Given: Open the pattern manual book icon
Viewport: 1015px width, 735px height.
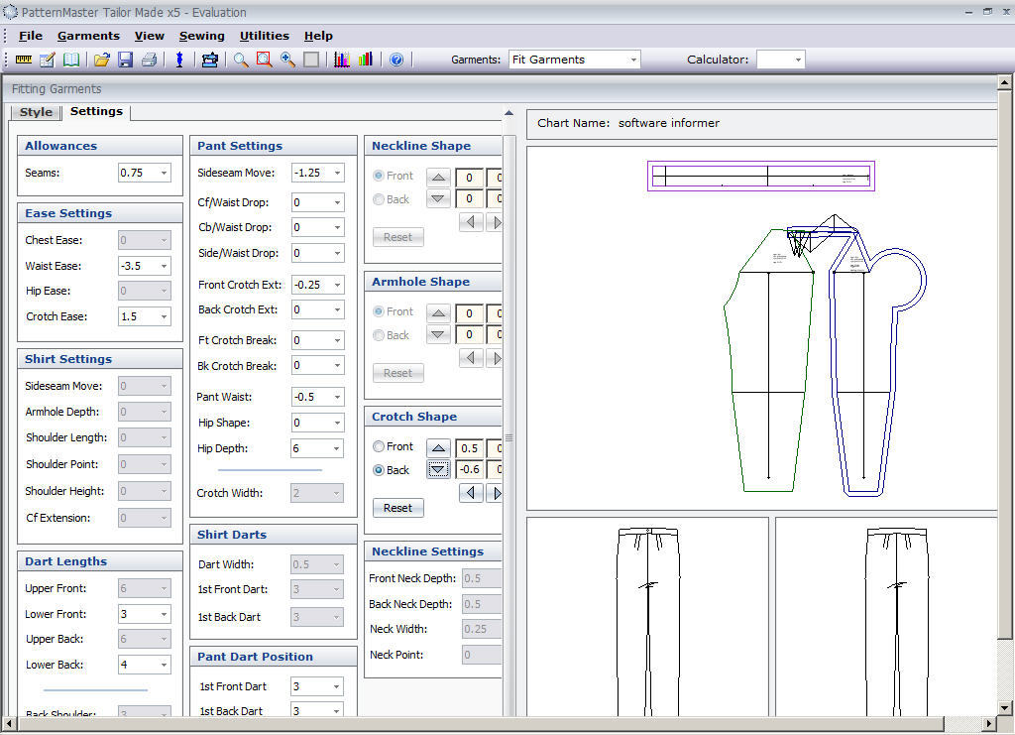Looking at the screenshot, I should click(69, 60).
